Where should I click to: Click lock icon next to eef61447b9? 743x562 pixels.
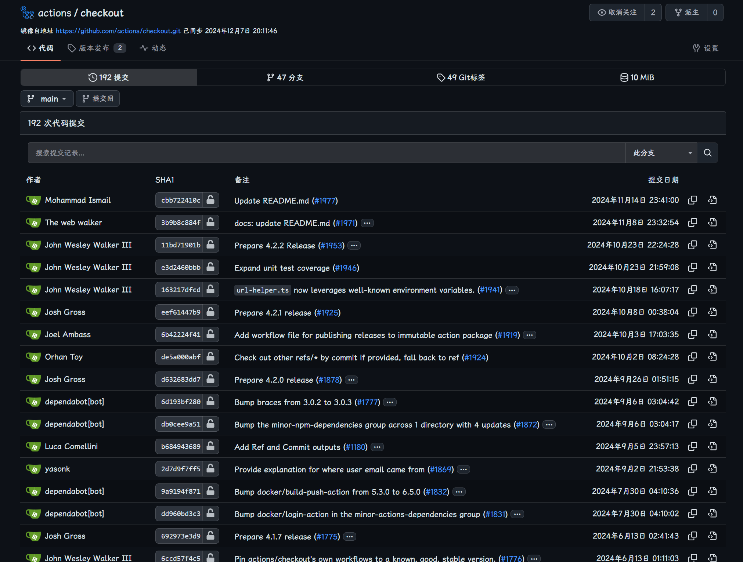click(x=210, y=312)
